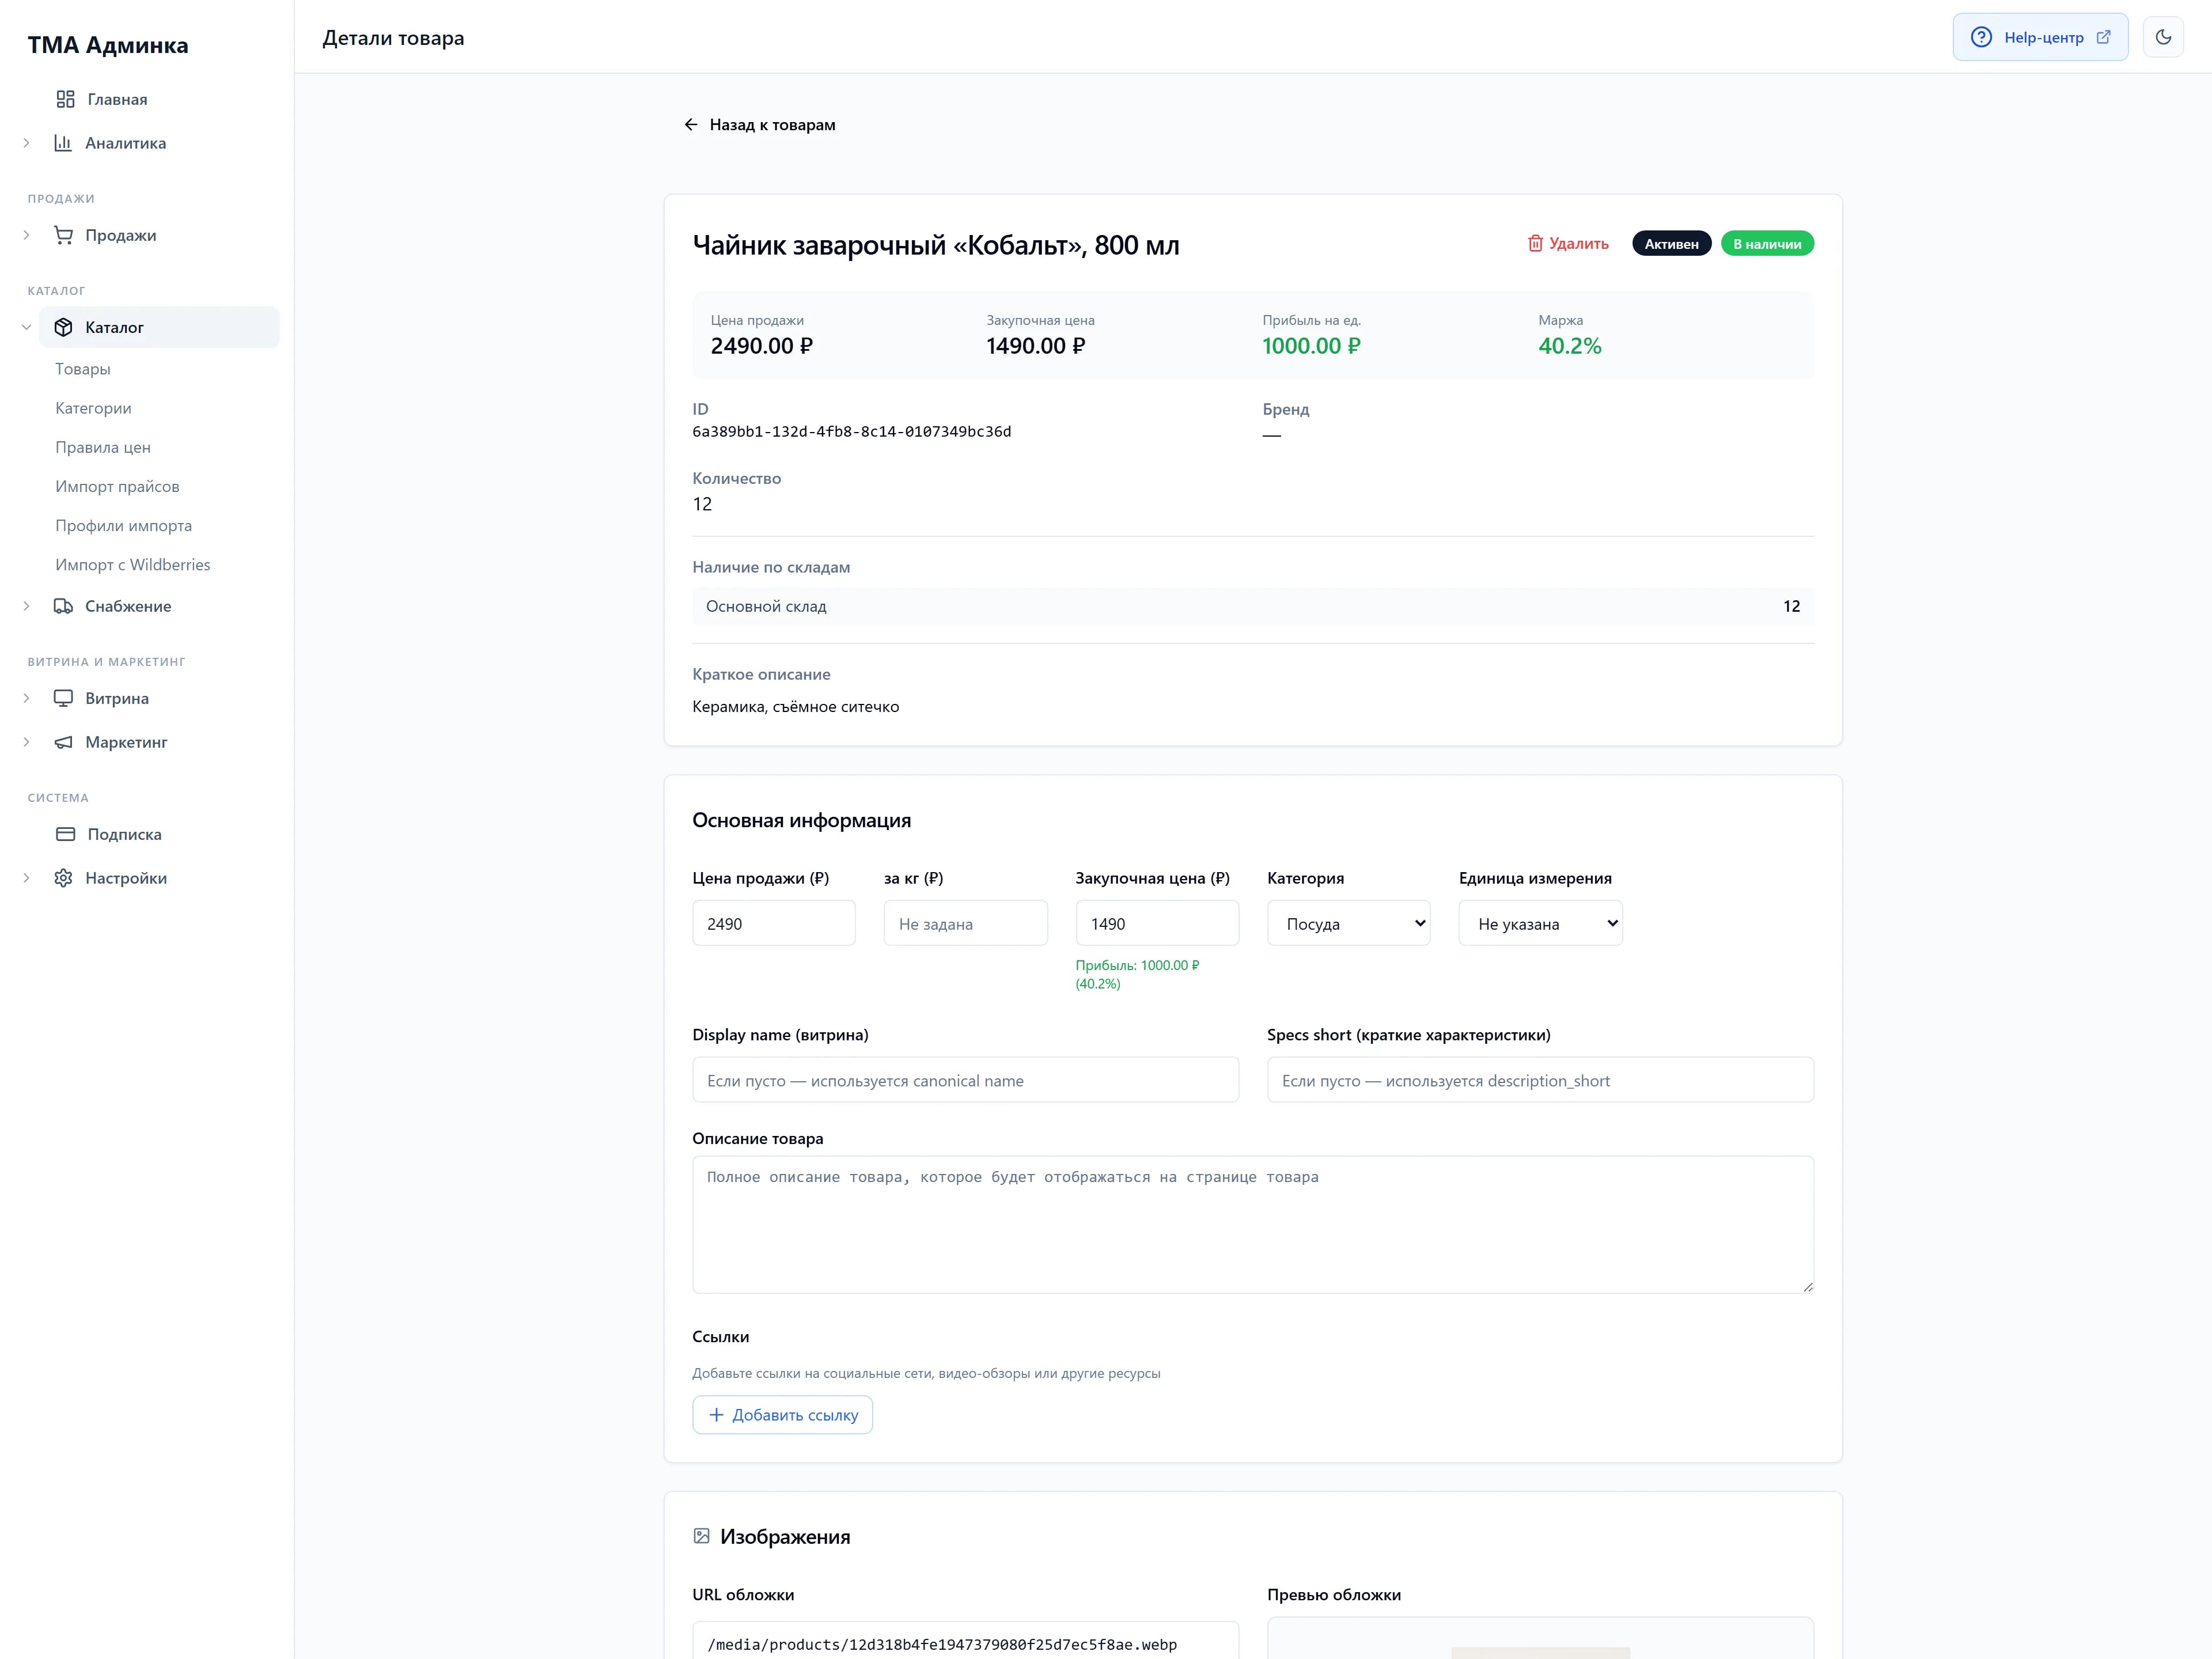The image size is (2212, 1659).
Task: Open the Единица измерения dropdown
Action: [x=1540, y=923]
